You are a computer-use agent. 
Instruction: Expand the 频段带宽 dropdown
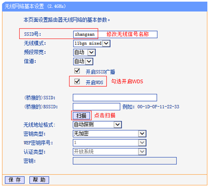pos(84,52)
